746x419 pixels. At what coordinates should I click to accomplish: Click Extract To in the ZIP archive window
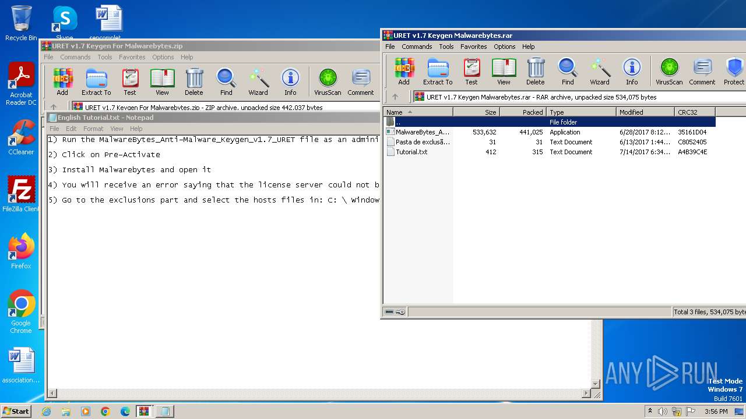click(96, 82)
